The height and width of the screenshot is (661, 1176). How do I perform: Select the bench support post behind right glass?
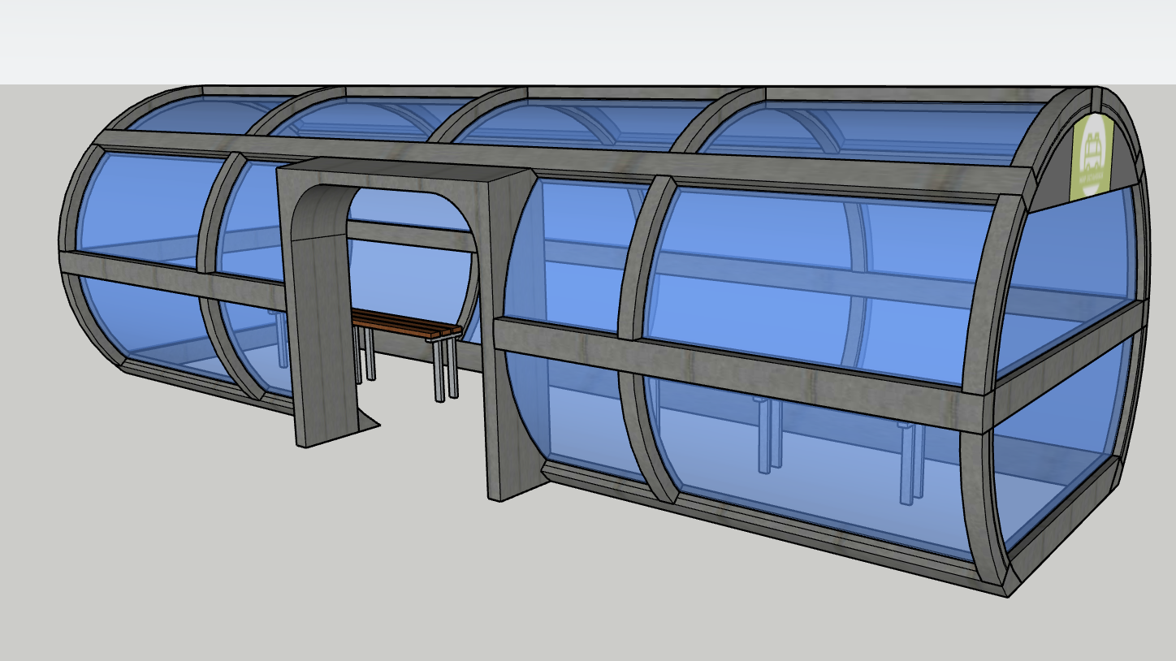point(910,464)
